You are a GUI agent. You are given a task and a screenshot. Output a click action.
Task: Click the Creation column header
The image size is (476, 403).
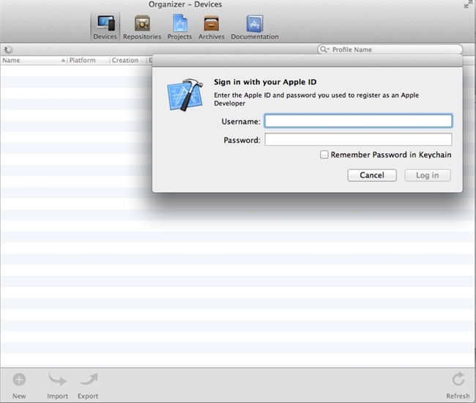(126, 60)
